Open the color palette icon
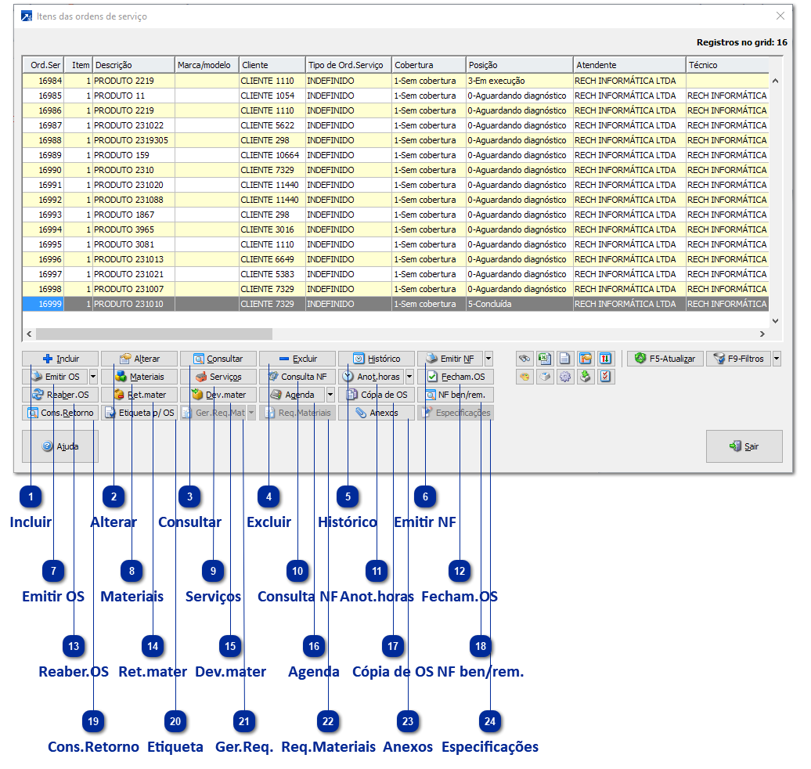Image resolution: width=811 pixels, height=769 pixels. click(x=524, y=377)
